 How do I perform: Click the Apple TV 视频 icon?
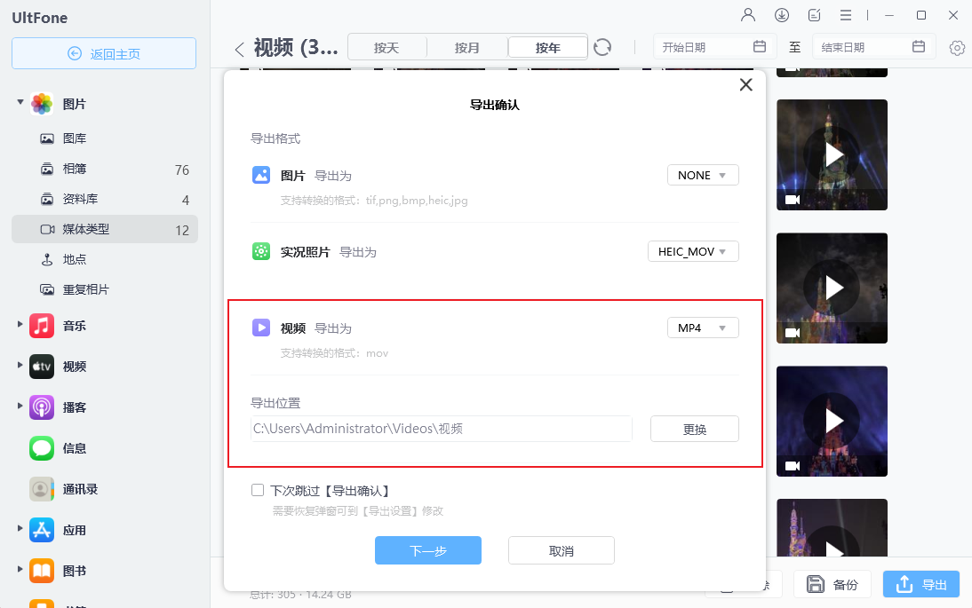point(42,367)
